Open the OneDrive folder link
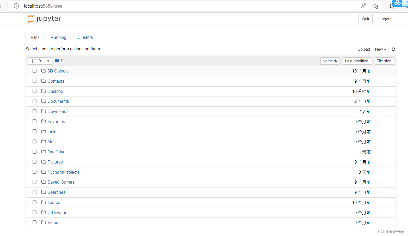Image resolution: width=408 pixels, height=236 pixels. point(57,152)
